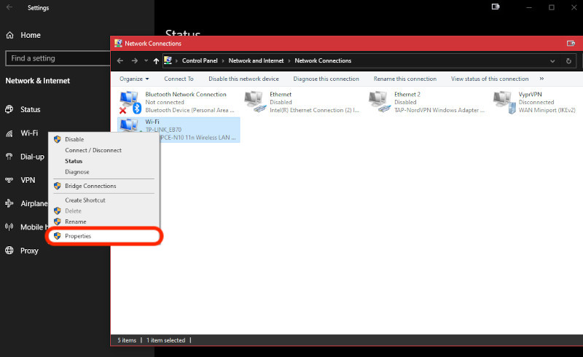Go forward in Network Connections window
Image resolution: width=583 pixels, height=357 pixels.
point(134,60)
